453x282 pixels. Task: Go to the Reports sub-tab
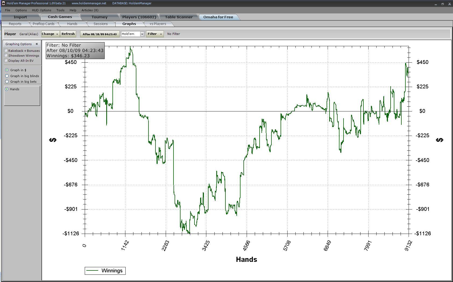(x=15, y=24)
